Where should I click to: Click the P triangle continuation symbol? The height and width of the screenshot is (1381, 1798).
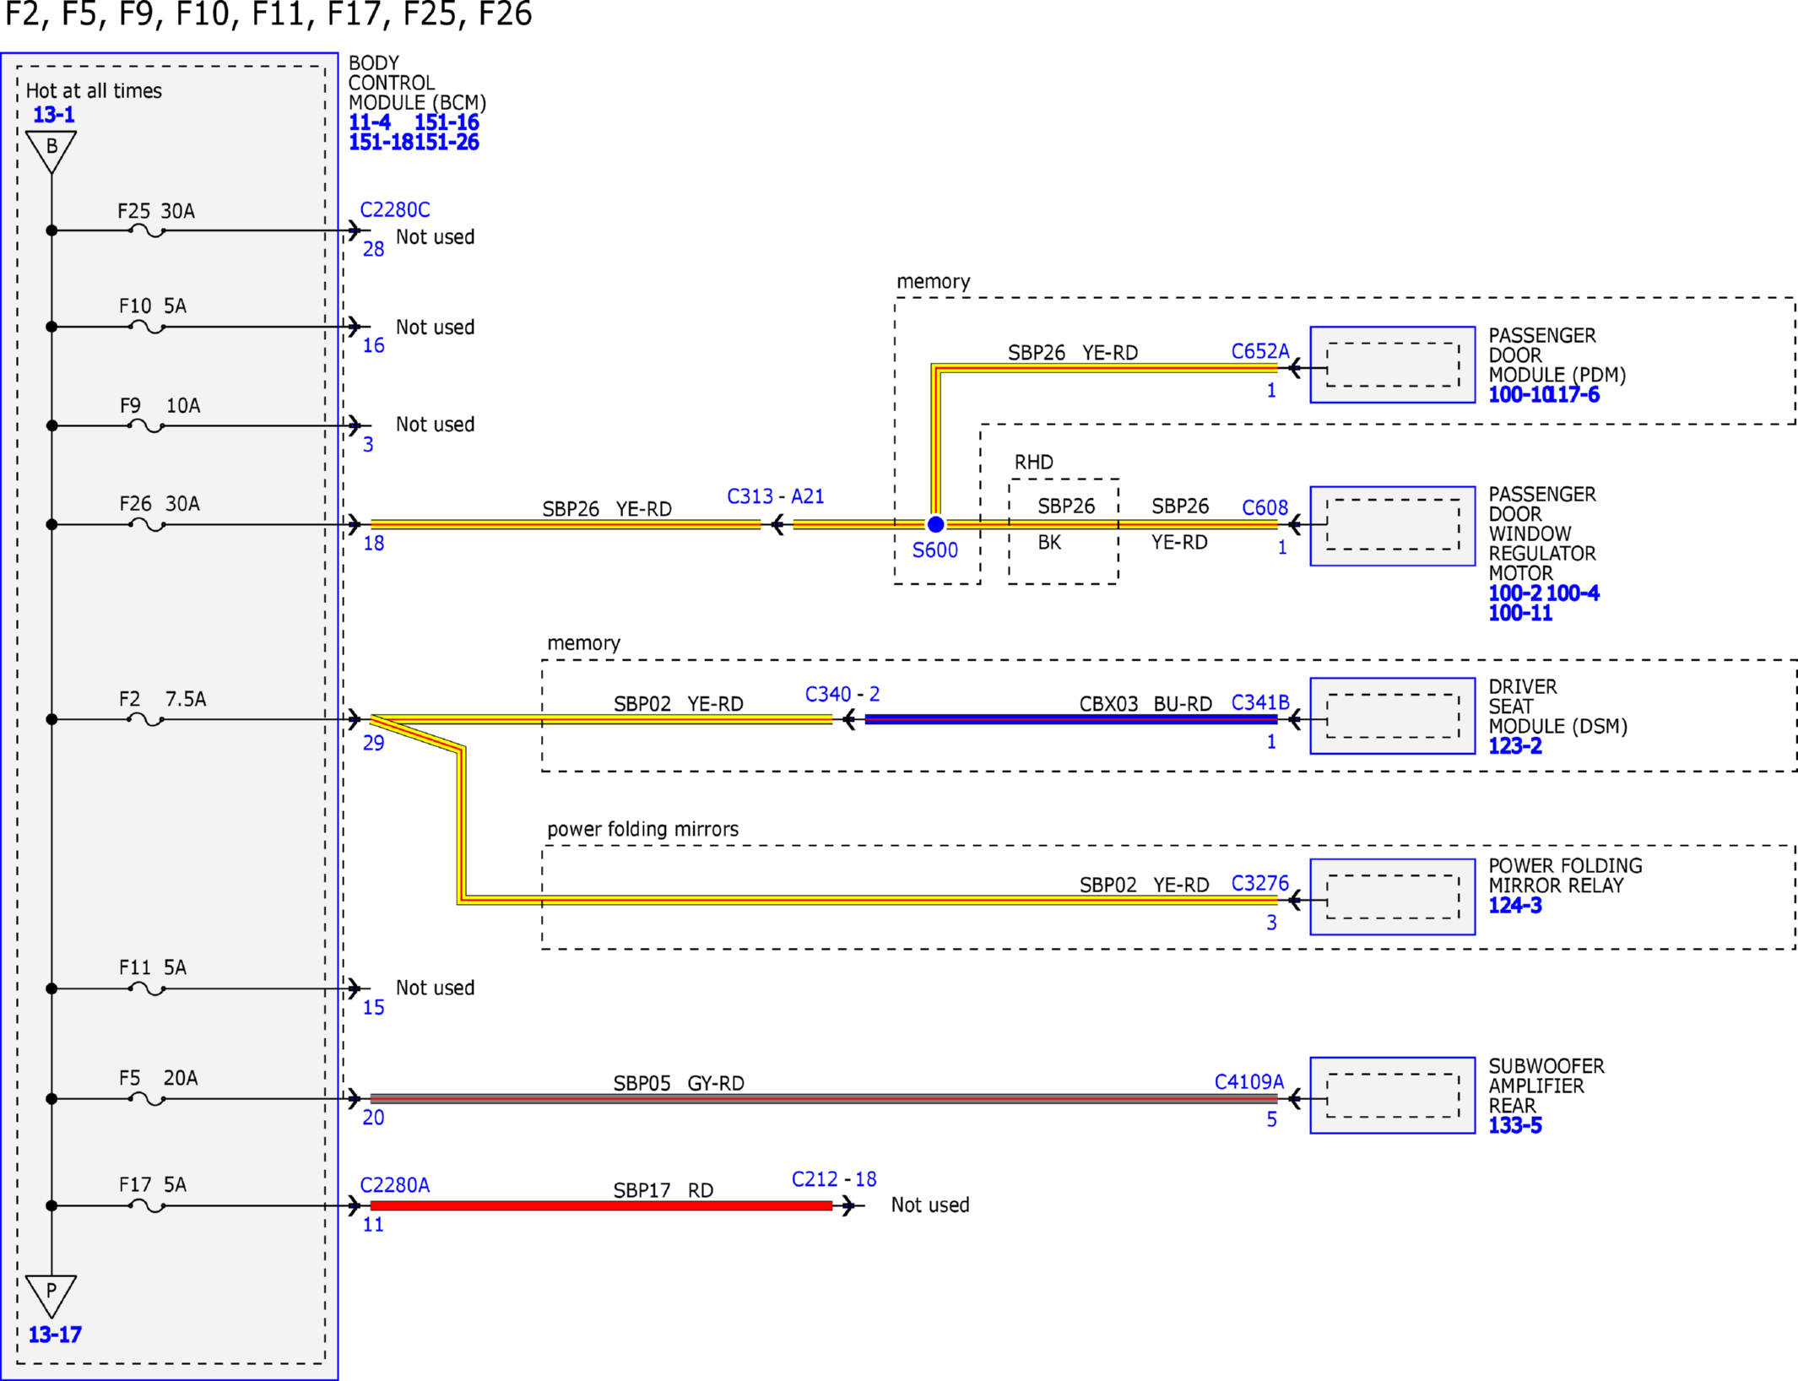pos(51,1295)
